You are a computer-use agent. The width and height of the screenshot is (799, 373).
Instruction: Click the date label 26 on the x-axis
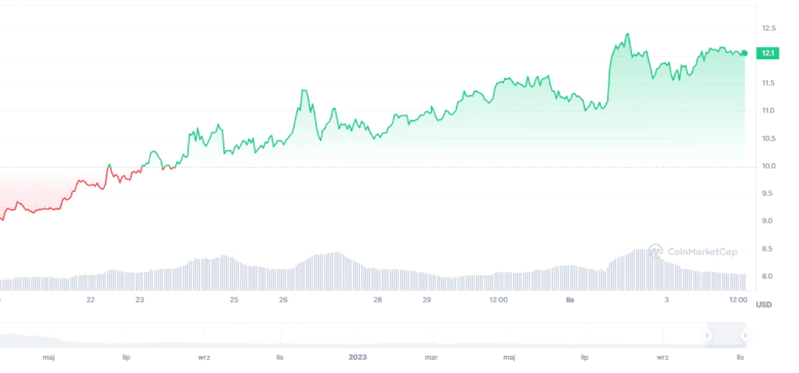click(x=283, y=300)
